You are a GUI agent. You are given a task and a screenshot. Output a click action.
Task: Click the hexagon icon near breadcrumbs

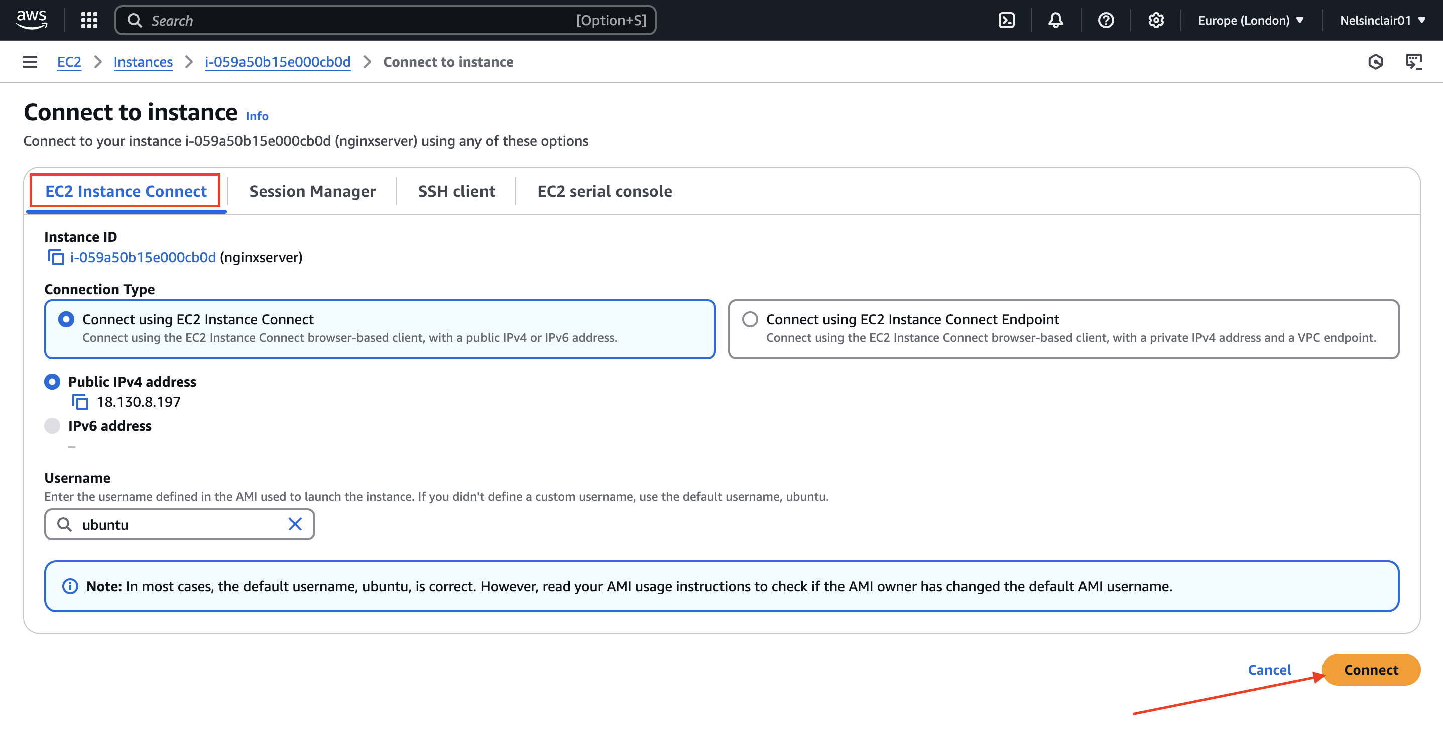1375,62
